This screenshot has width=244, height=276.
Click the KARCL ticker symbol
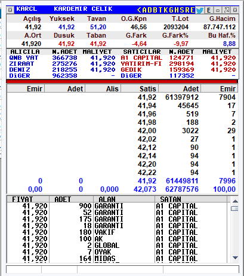(26, 9)
